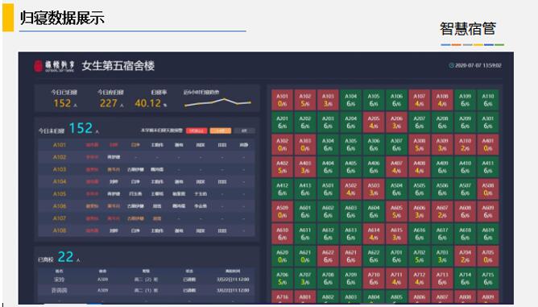Click the gray legend swatch above the table
The width and height of the screenshot is (538, 307).
[x=244, y=131]
